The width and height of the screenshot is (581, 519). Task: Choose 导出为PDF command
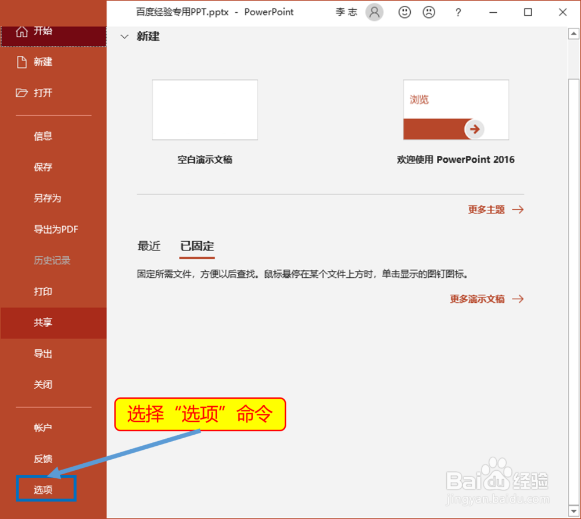[53, 230]
